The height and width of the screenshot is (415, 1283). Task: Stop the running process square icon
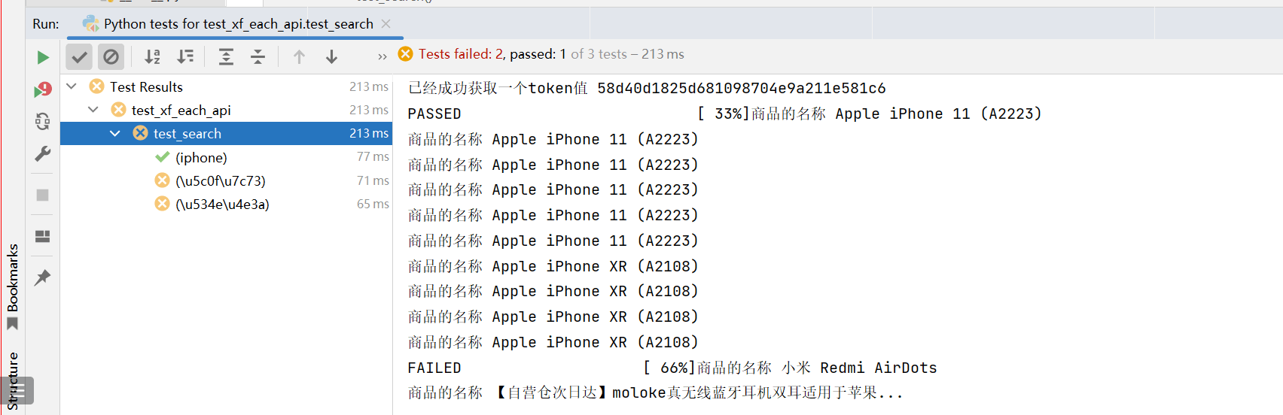[43, 195]
